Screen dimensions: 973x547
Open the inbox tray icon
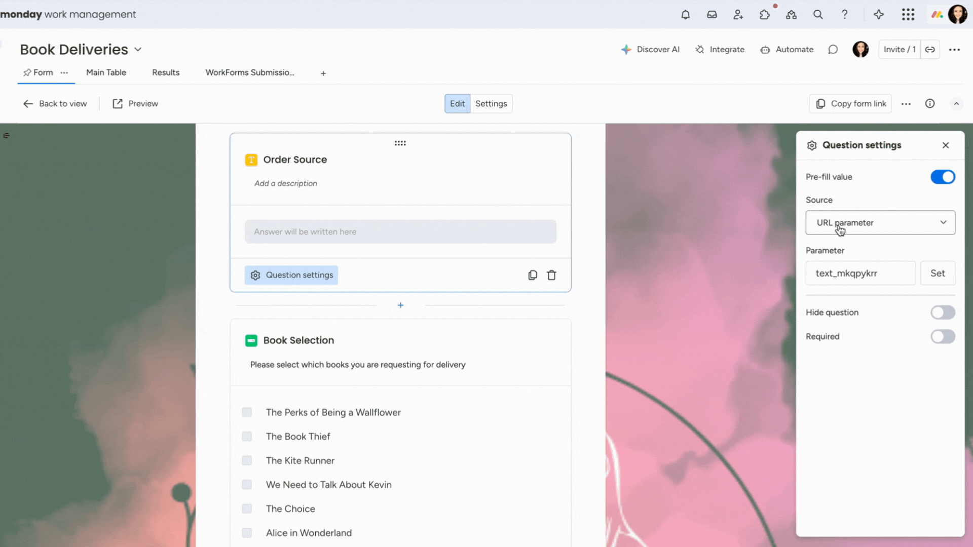pyautogui.click(x=712, y=15)
